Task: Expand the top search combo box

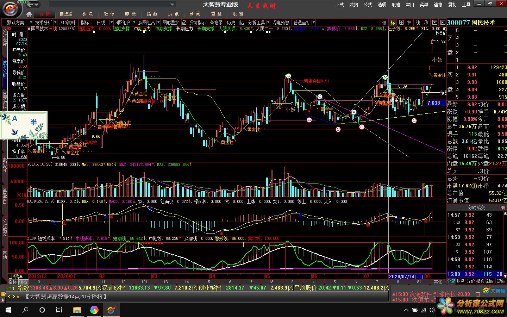Action: (x=172, y=5)
